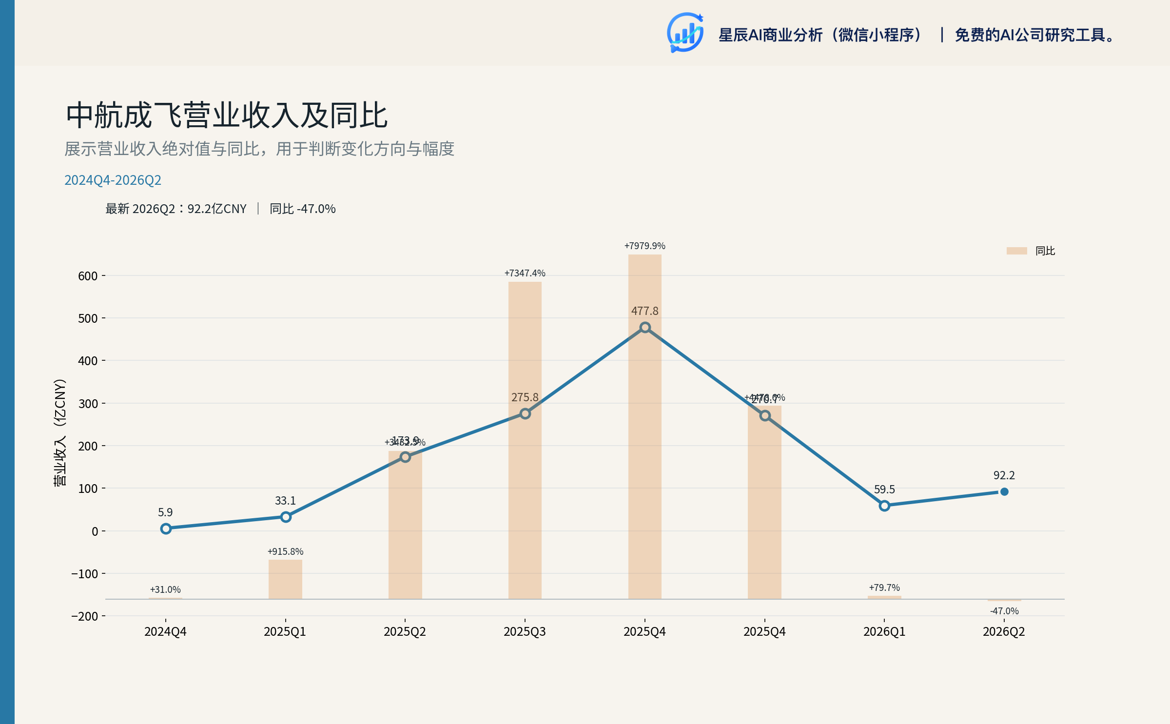Click the bar labeled +7979.9%
1170x724 pixels.
(x=645, y=427)
